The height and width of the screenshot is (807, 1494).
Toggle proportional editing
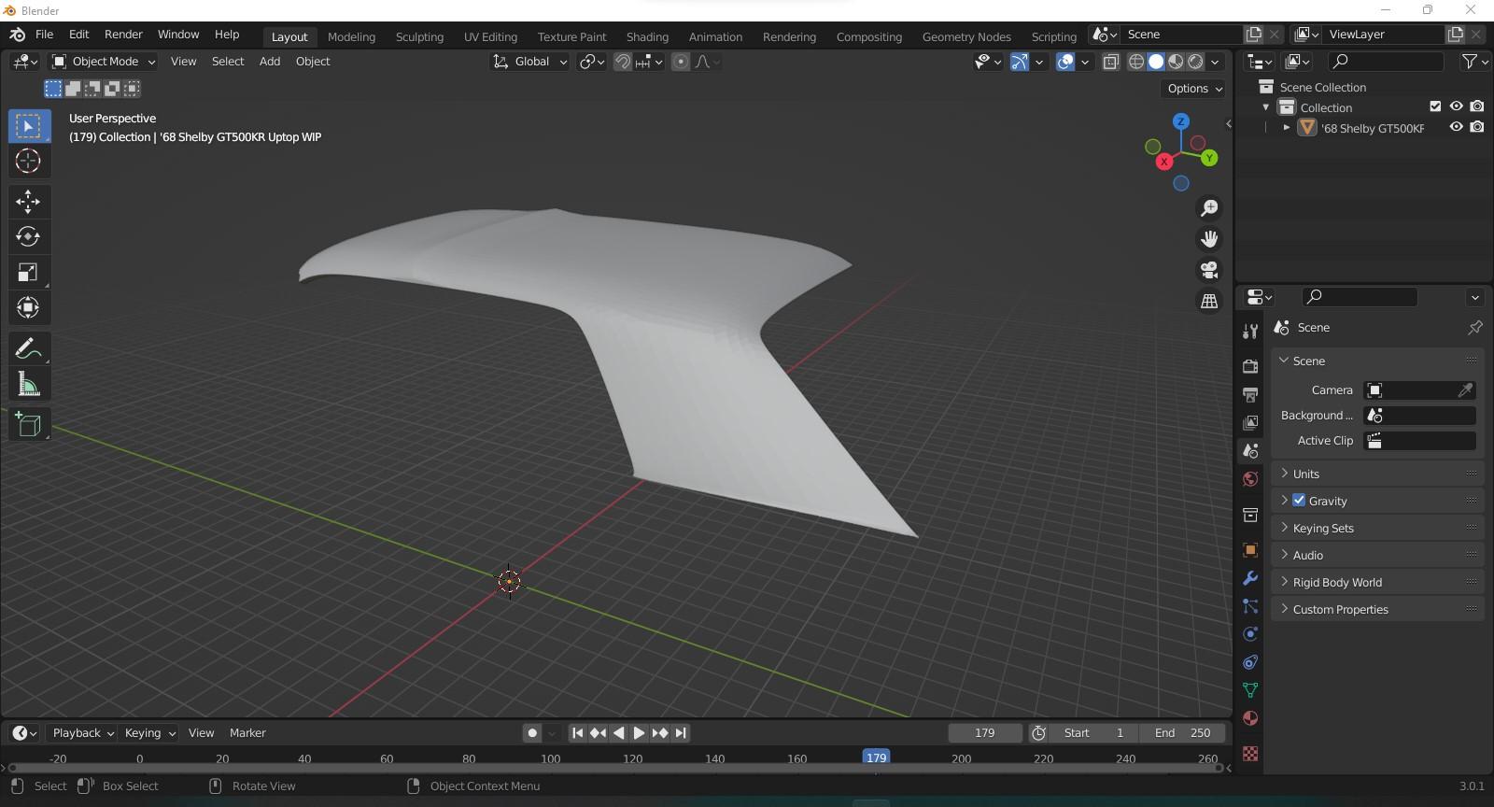(681, 62)
